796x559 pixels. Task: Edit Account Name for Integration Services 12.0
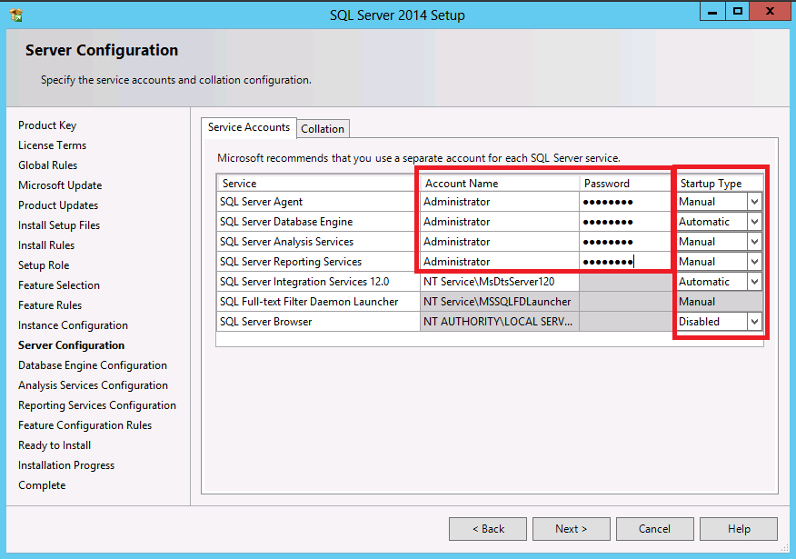[x=500, y=282]
